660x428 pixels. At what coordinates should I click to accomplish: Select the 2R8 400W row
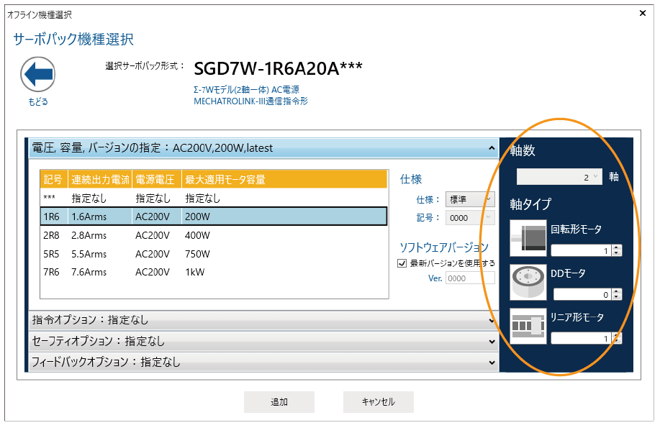[214, 235]
